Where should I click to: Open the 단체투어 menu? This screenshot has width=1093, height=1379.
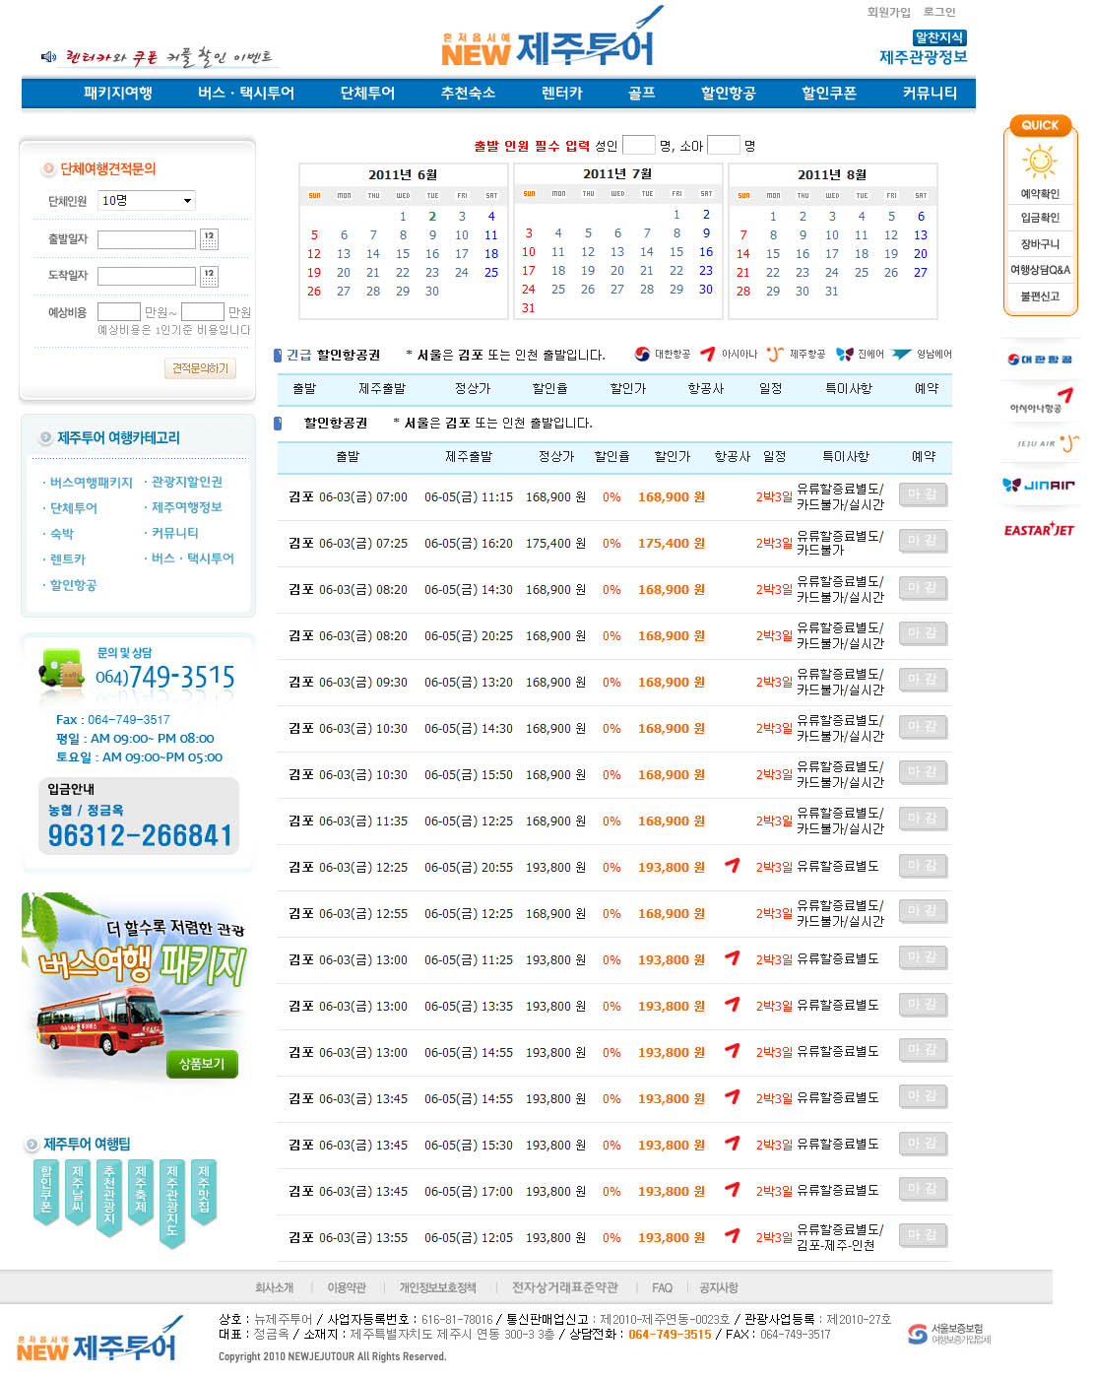(367, 93)
